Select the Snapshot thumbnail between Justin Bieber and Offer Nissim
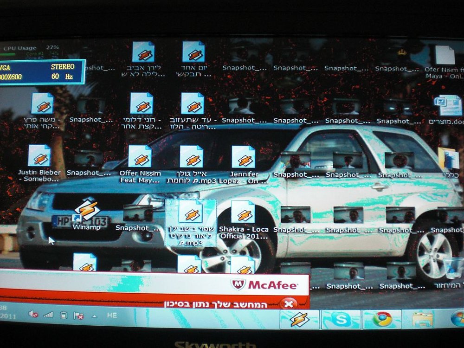The image size is (464, 348). click(x=89, y=163)
